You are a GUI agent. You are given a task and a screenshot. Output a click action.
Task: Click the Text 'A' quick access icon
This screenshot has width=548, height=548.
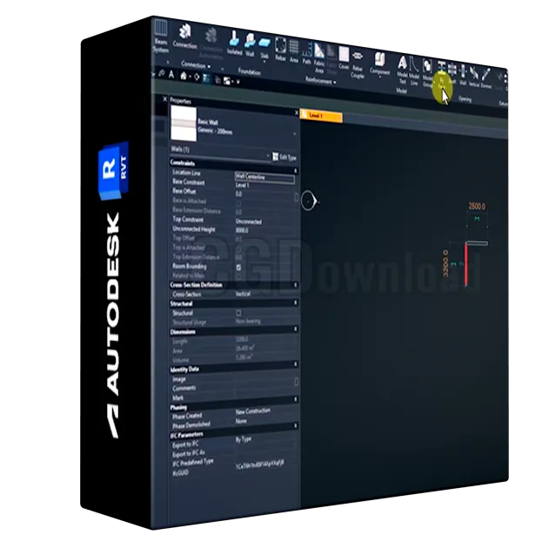pyautogui.click(x=171, y=75)
